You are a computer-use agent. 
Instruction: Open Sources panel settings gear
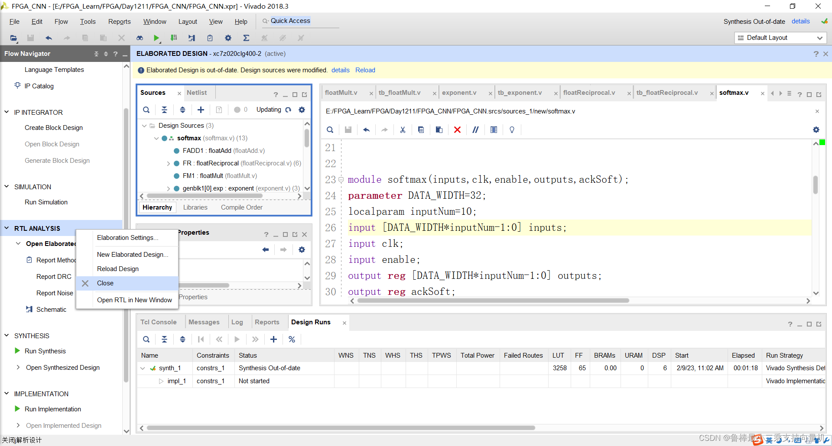tap(302, 110)
